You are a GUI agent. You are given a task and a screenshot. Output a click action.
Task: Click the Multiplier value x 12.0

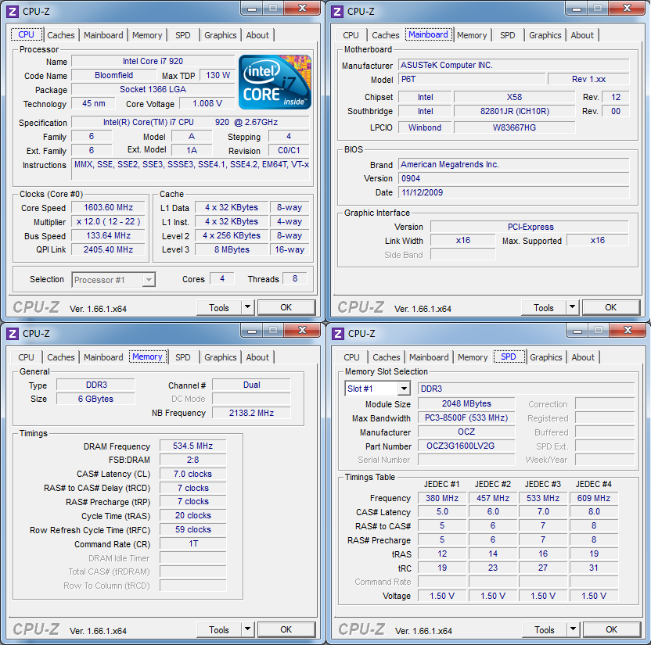pos(108,221)
